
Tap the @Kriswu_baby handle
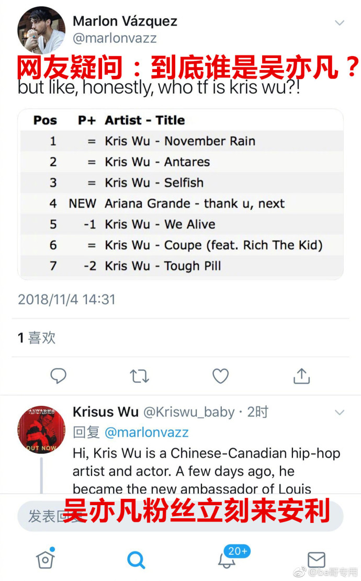tap(189, 412)
